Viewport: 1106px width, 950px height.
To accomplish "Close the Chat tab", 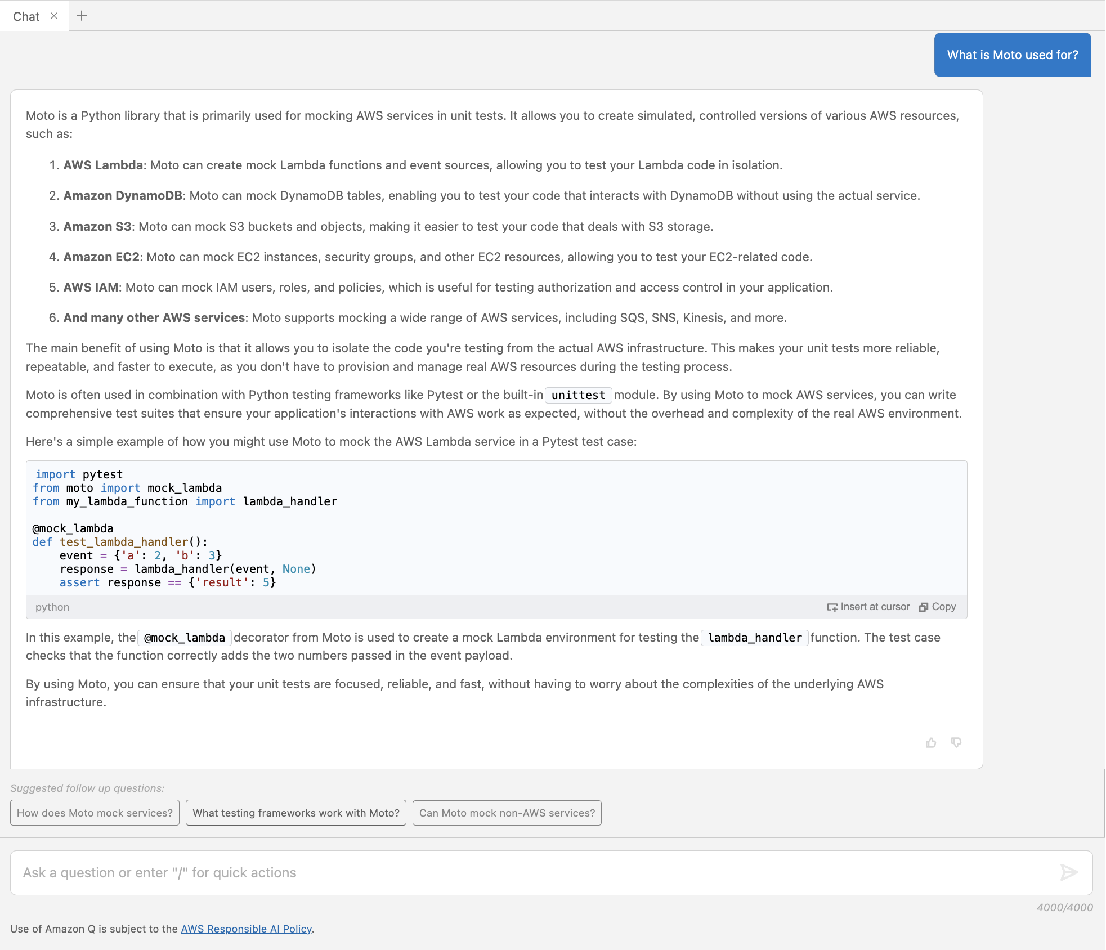I will coord(54,16).
